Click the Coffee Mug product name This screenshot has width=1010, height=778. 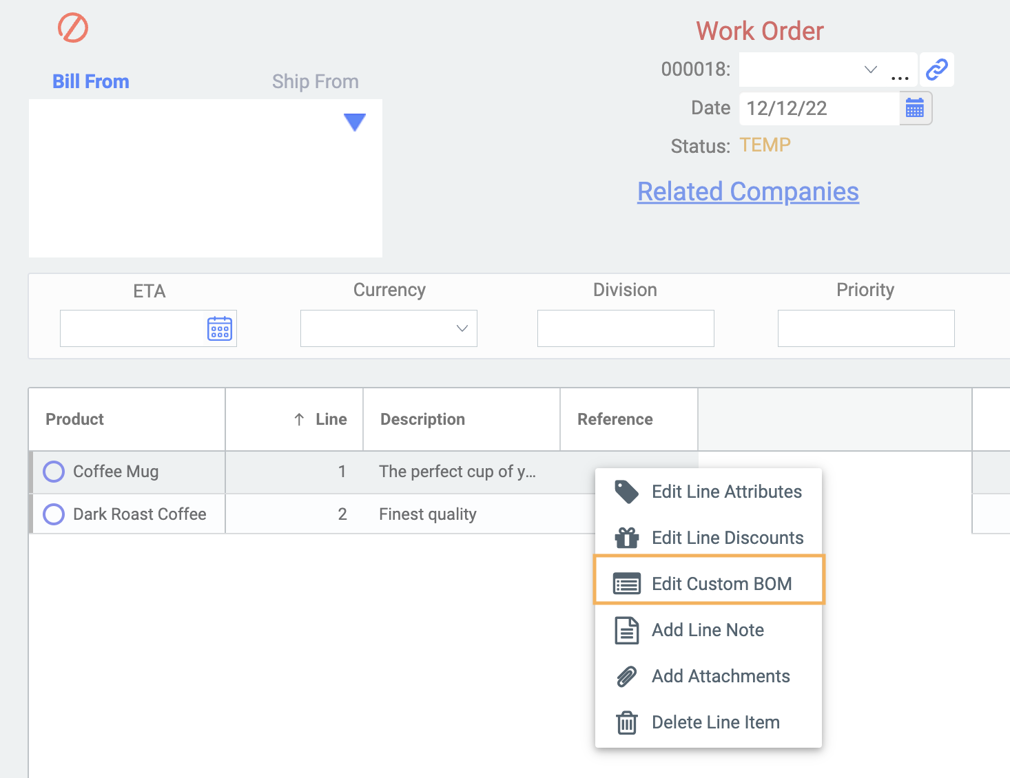(x=116, y=472)
